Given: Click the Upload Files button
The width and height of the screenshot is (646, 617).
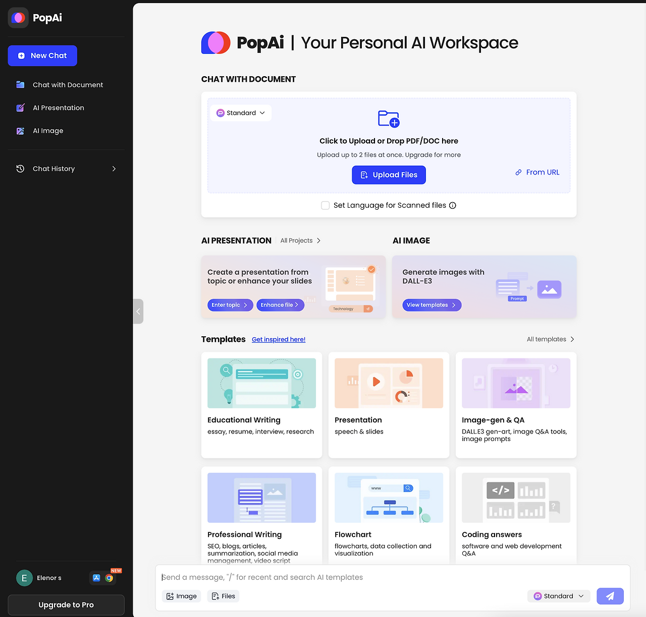Looking at the screenshot, I should (389, 175).
